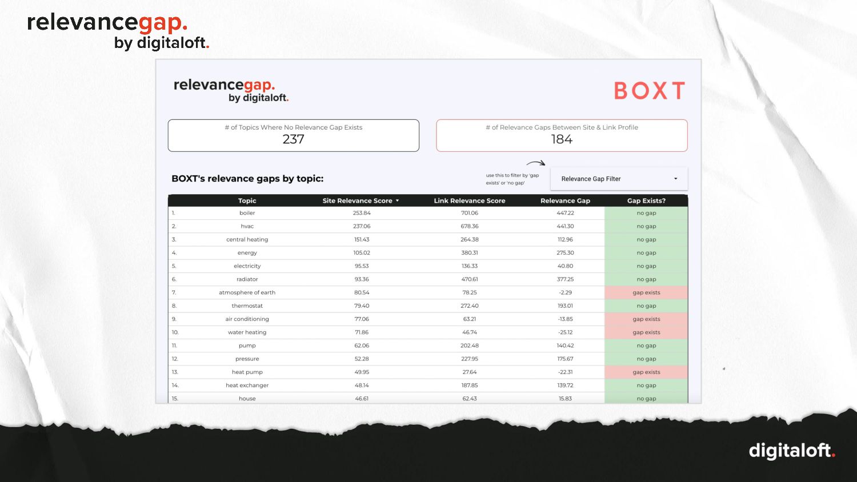Image resolution: width=857 pixels, height=482 pixels.
Task: Select the 'heat pump' topic cell
Action: [247, 372]
